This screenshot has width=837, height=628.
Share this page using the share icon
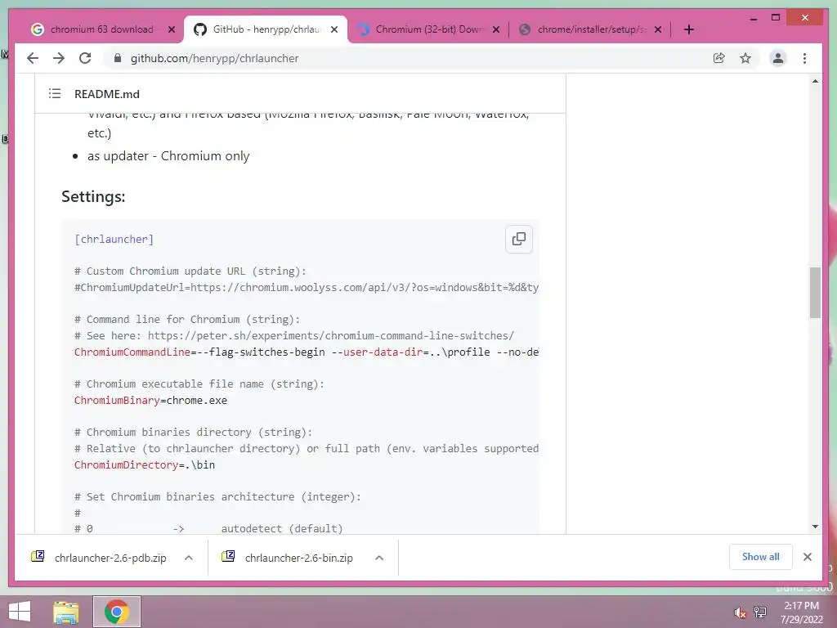coord(719,58)
